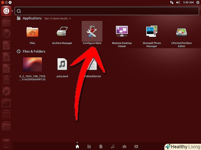Viewport: 201px width, 150px height.
Task: Click the Files & Folders clock icon
Action: (18, 51)
